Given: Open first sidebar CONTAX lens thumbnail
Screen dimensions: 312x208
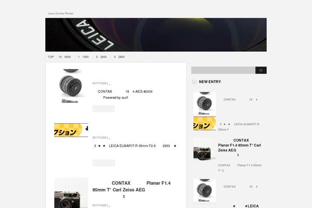Looking at the screenshot, I should (x=204, y=103).
